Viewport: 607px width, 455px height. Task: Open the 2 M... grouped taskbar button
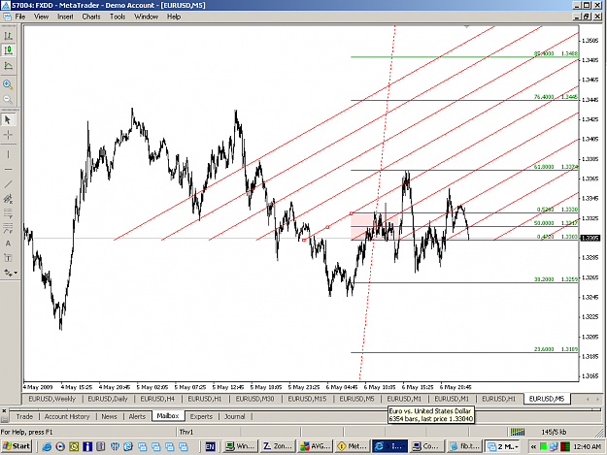pyautogui.click(x=502, y=446)
